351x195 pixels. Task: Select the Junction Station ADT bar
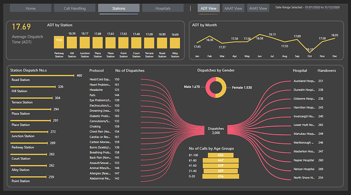[84, 43]
